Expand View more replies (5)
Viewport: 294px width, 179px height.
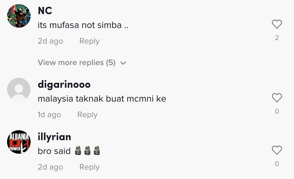(x=76, y=63)
